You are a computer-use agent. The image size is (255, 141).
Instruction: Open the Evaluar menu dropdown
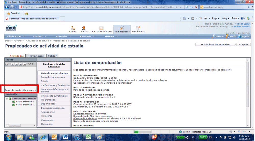pos(40,36)
